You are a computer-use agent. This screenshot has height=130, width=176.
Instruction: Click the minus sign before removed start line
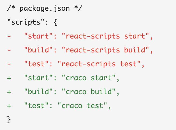click(x=9, y=36)
